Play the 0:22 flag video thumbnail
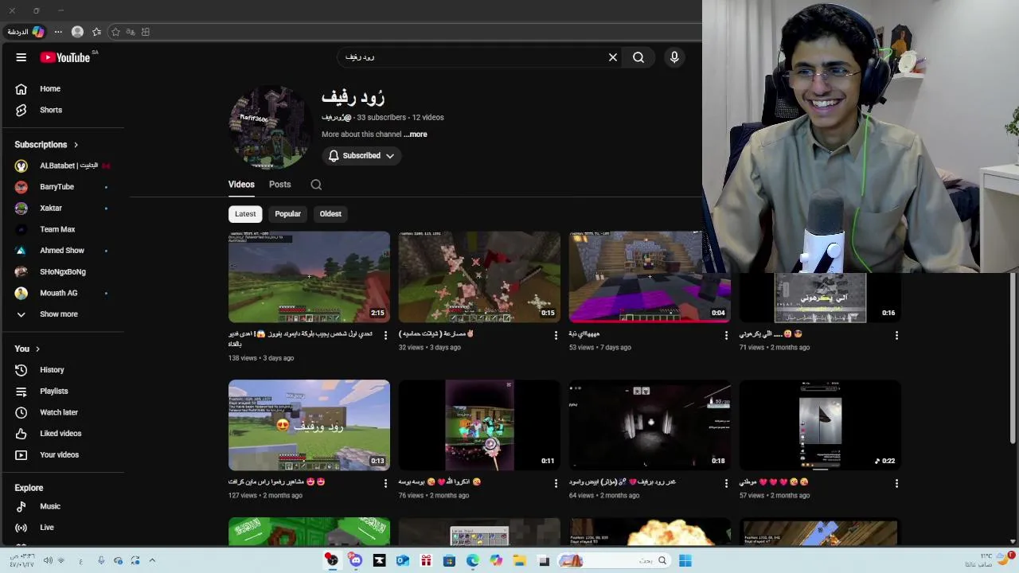The width and height of the screenshot is (1019, 573). point(820,425)
